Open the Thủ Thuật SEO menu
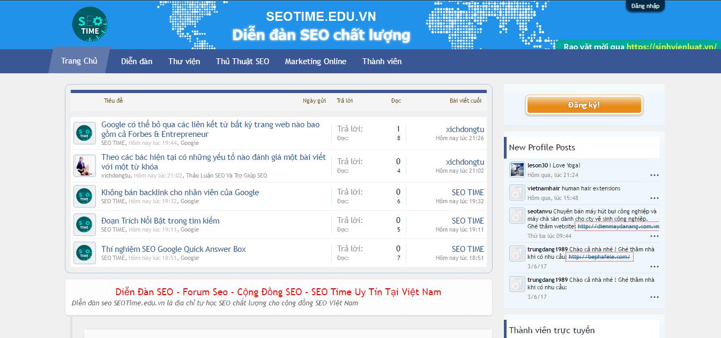The width and height of the screenshot is (721, 338). [242, 62]
